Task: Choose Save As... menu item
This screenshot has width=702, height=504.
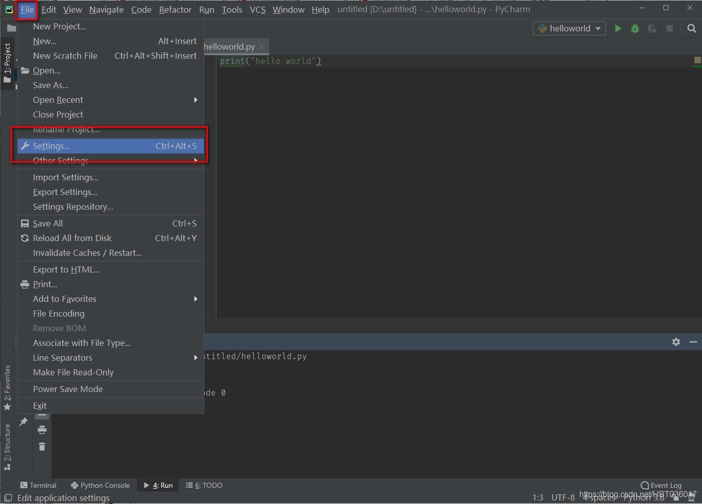Action: coord(110,85)
